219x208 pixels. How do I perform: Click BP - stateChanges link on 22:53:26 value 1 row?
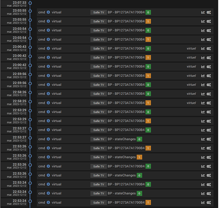(x=122, y=157)
